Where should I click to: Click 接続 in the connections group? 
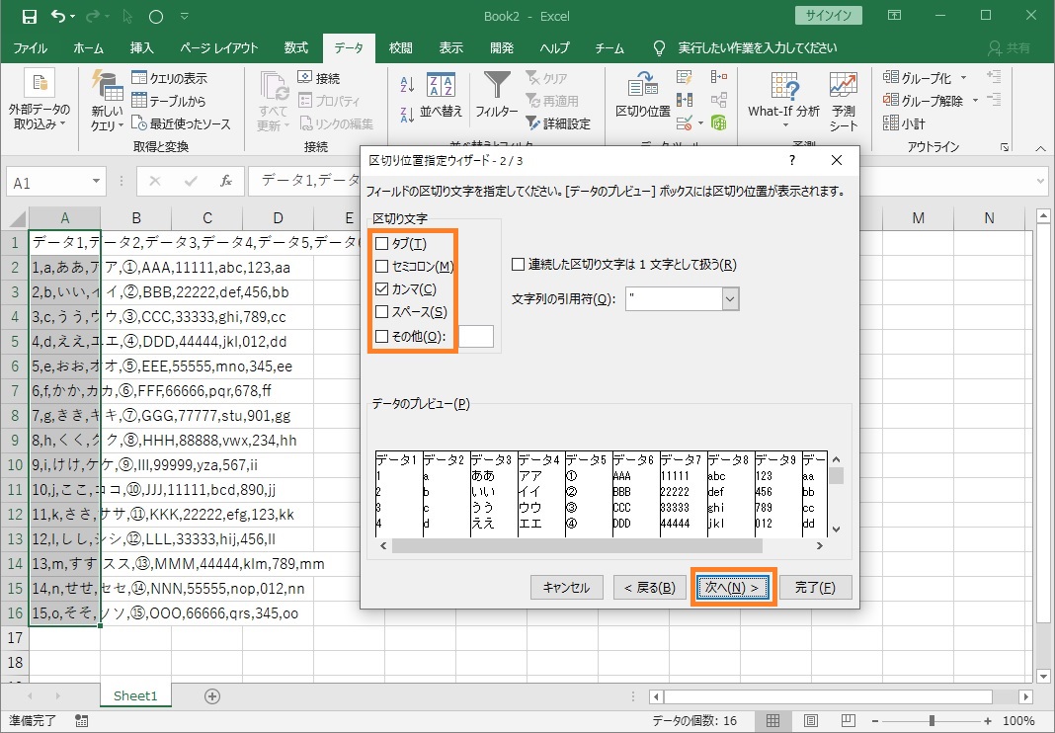319,78
